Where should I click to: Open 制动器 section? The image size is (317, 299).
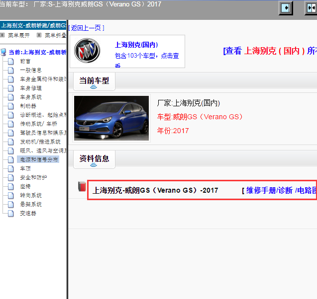(x=28, y=106)
